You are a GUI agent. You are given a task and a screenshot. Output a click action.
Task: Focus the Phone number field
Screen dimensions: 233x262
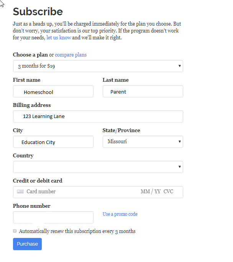[53, 217]
